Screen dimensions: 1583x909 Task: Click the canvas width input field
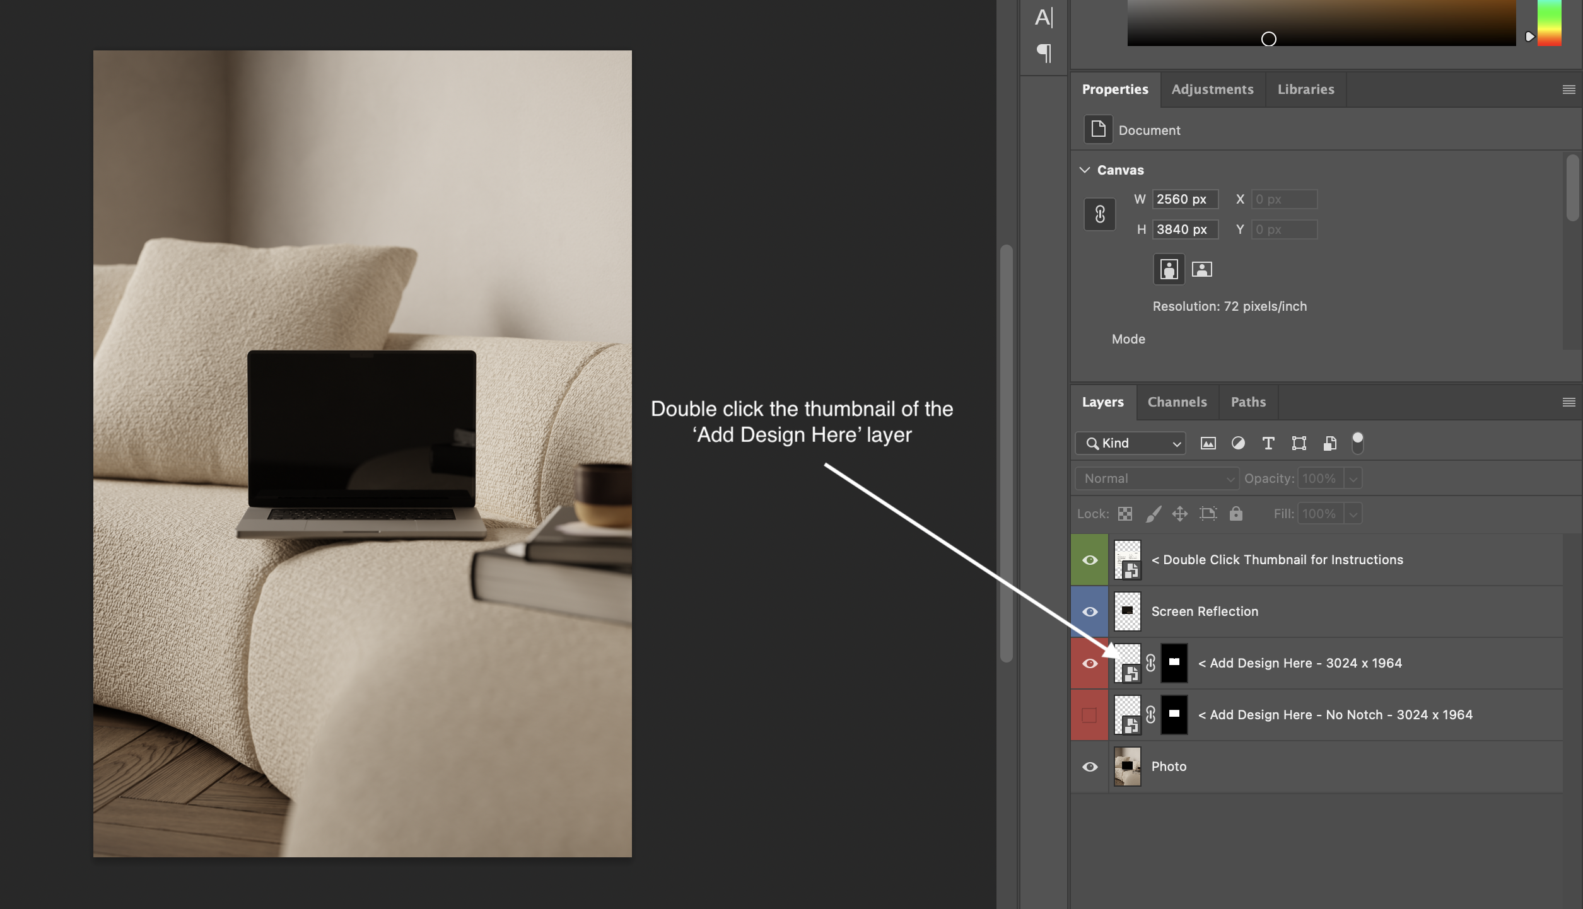(1184, 199)
